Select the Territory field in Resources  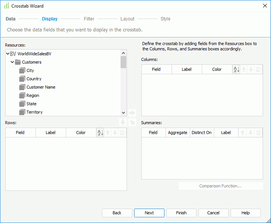tap(34, 112)
